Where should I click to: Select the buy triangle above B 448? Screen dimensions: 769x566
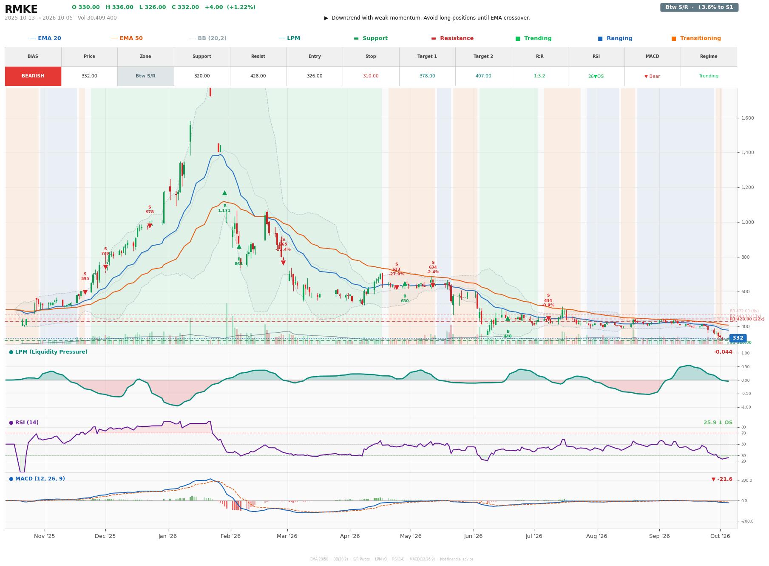pos(508,318)
